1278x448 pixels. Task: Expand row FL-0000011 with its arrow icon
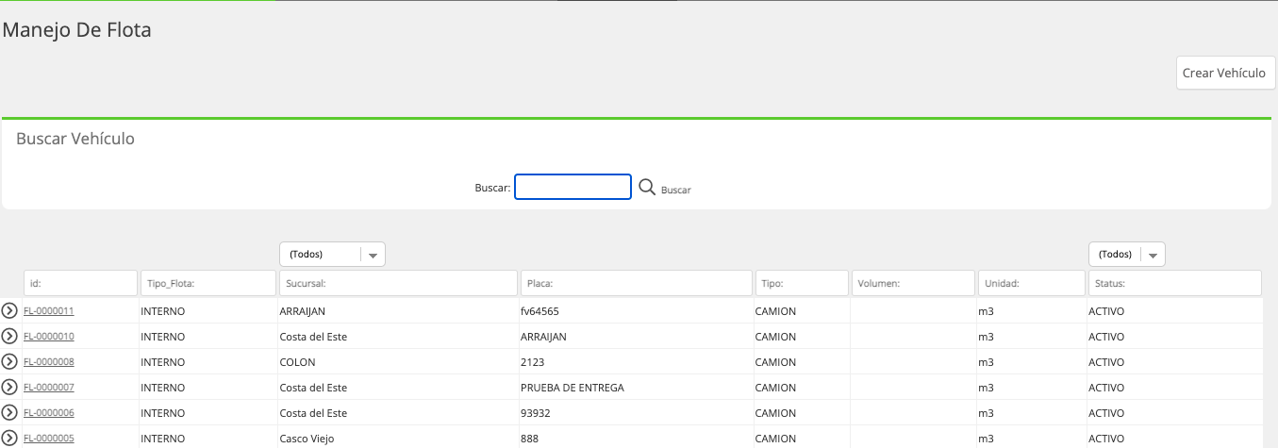10,310
